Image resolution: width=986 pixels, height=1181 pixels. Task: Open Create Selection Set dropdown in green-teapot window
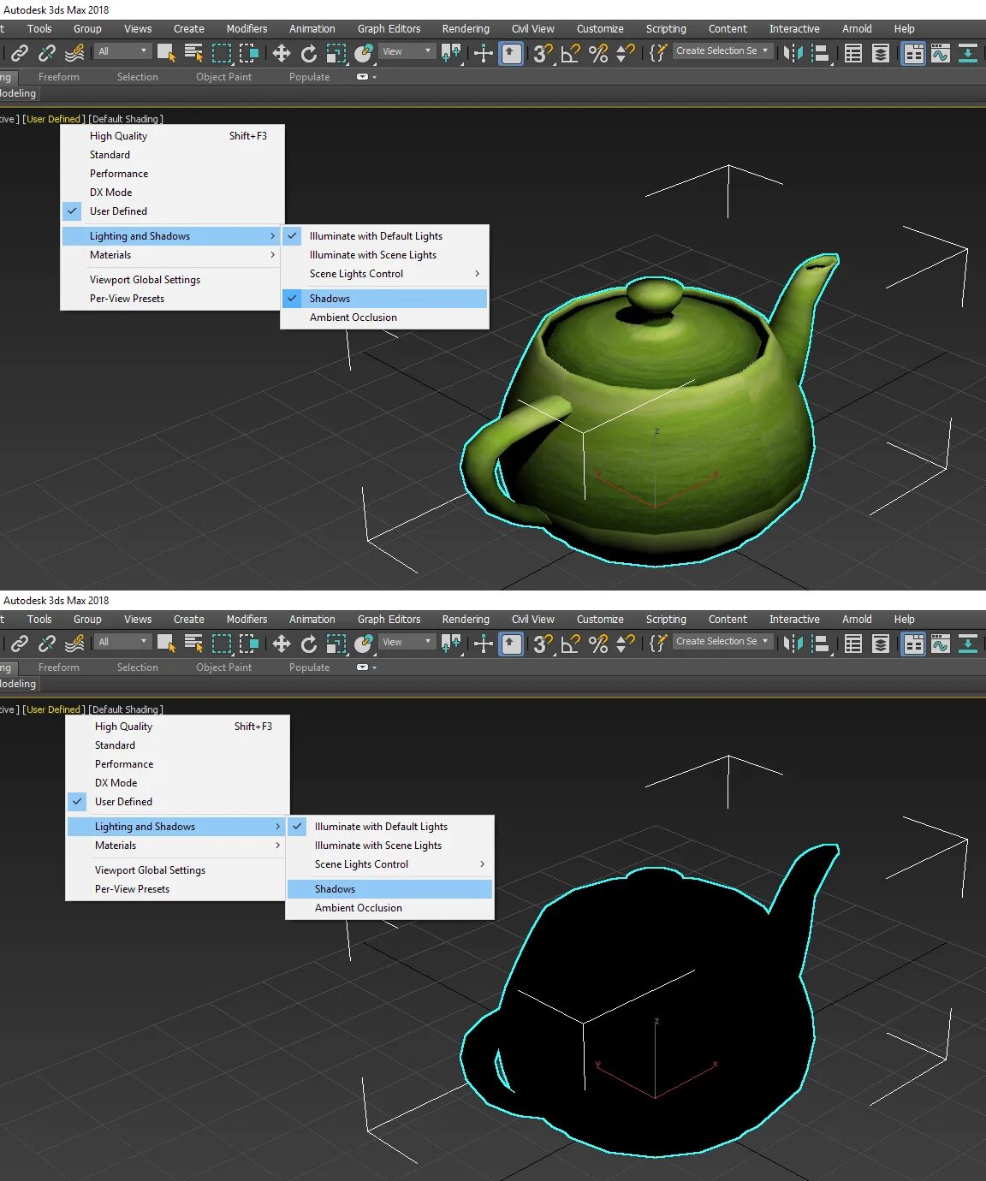click(x=722, y=50)
